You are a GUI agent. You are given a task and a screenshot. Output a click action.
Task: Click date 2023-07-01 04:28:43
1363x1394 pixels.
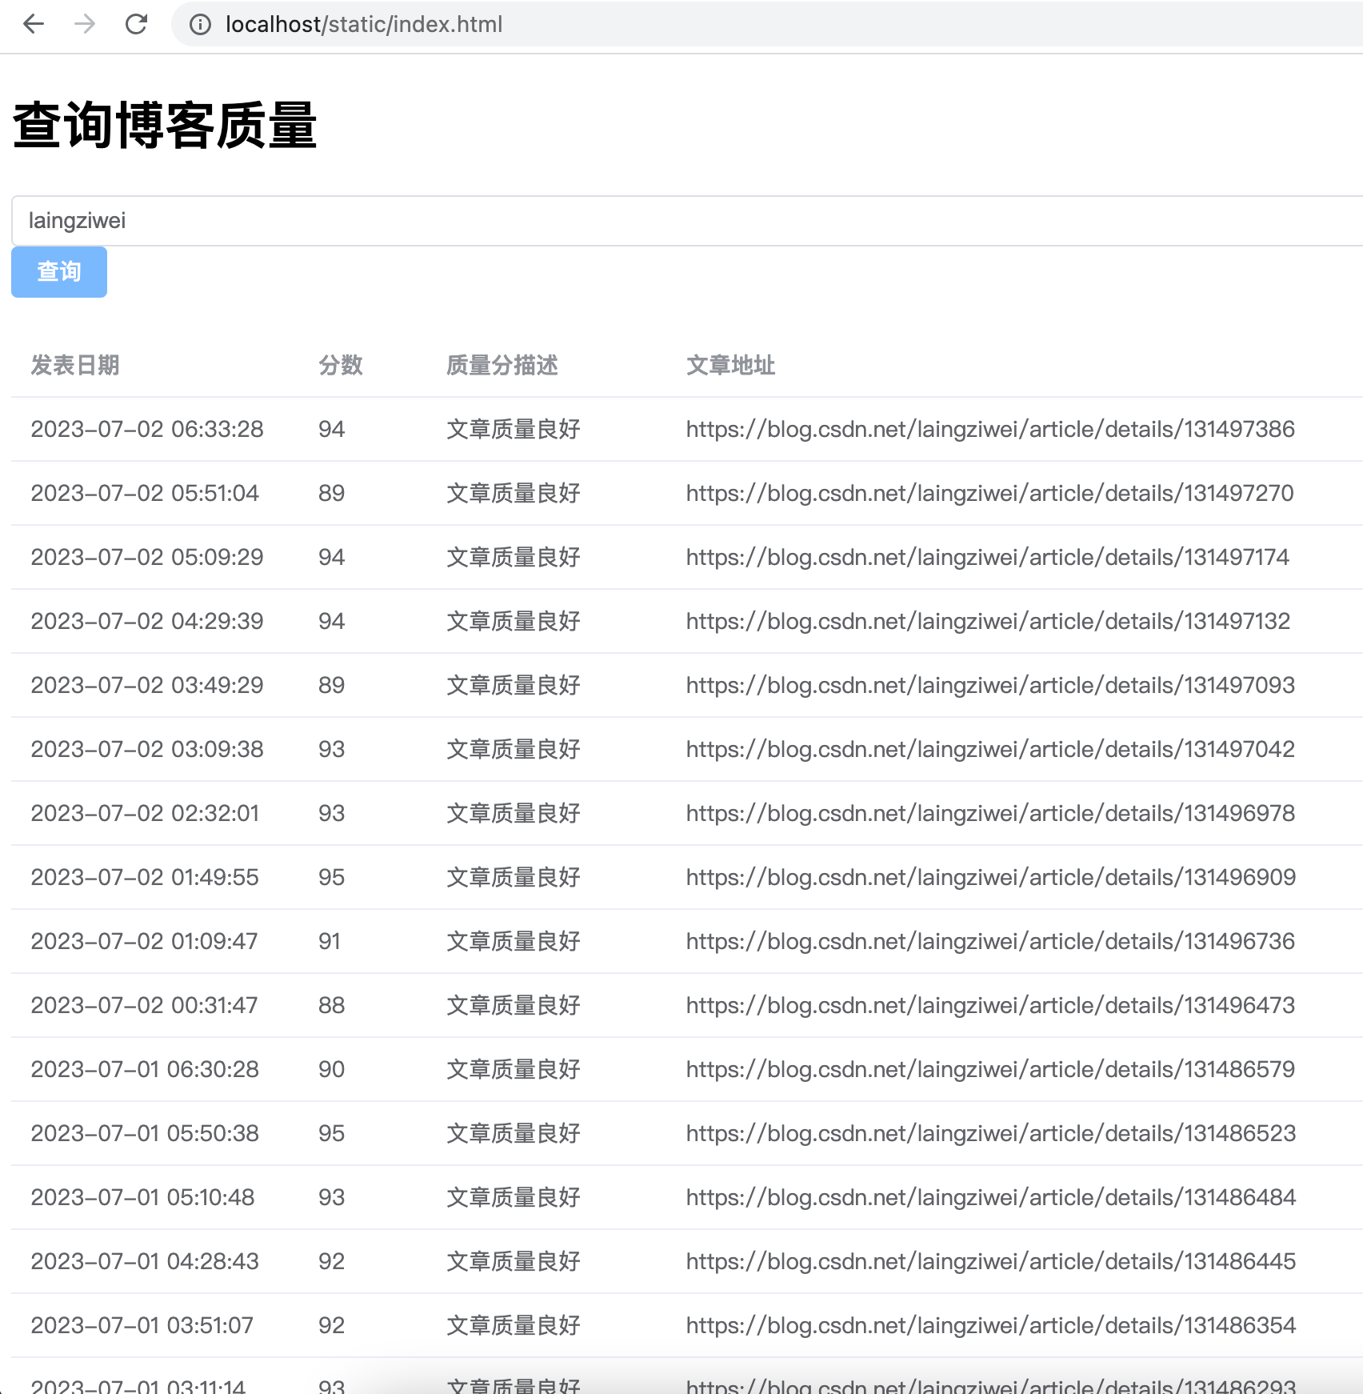(145, 1262)
